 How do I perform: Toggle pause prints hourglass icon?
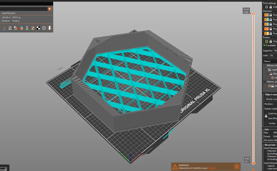[27, 27]
